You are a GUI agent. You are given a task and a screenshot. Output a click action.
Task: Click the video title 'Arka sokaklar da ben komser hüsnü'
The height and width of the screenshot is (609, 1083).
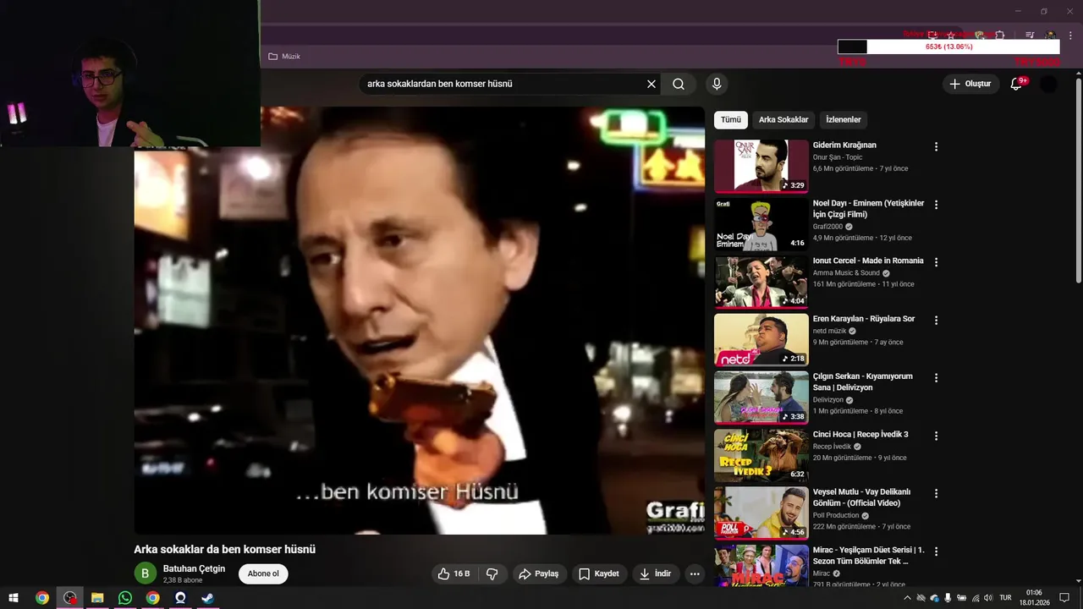tap(224, 549)
